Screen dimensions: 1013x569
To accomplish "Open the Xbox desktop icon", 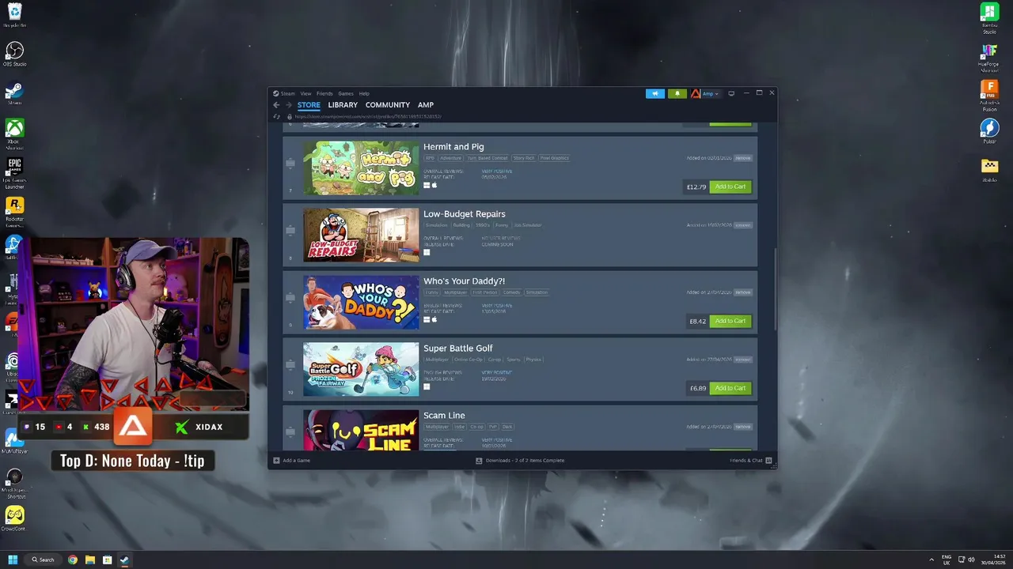I will (14, 133).
